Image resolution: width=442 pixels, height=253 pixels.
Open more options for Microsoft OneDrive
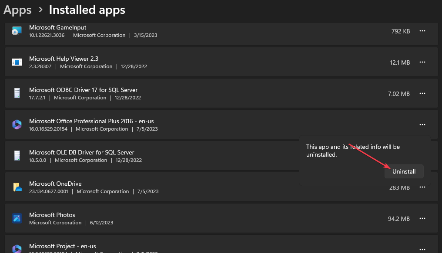point(422,187)
